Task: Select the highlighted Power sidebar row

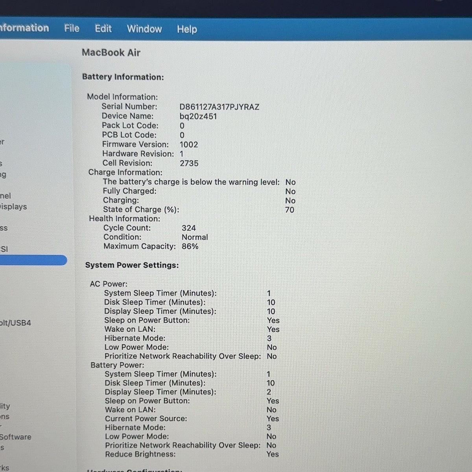Action: tap(33, 260)
